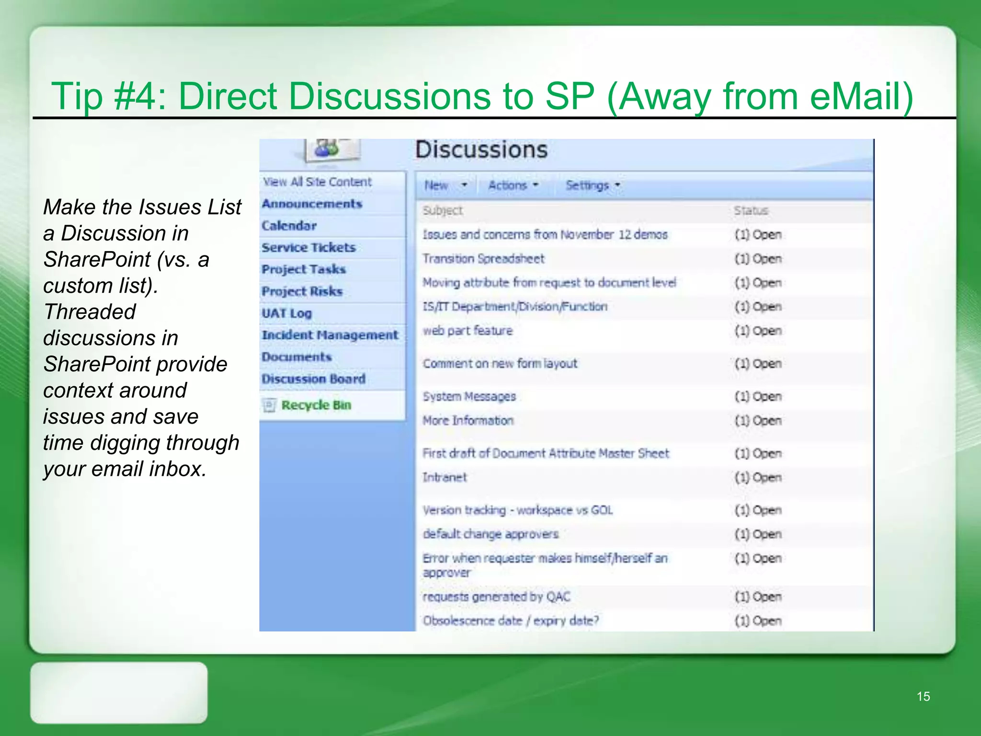
Task: Open Discussion Board from sidebar
Action: (x=313, y=379)
